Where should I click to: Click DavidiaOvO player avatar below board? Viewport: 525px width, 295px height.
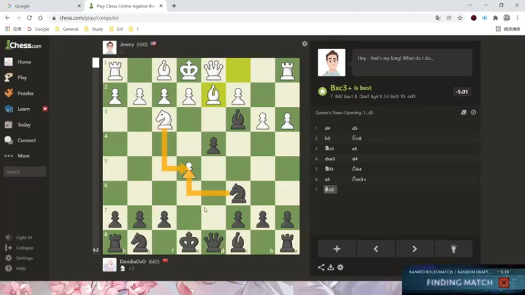pyautogui.click(x=110, y=265)
